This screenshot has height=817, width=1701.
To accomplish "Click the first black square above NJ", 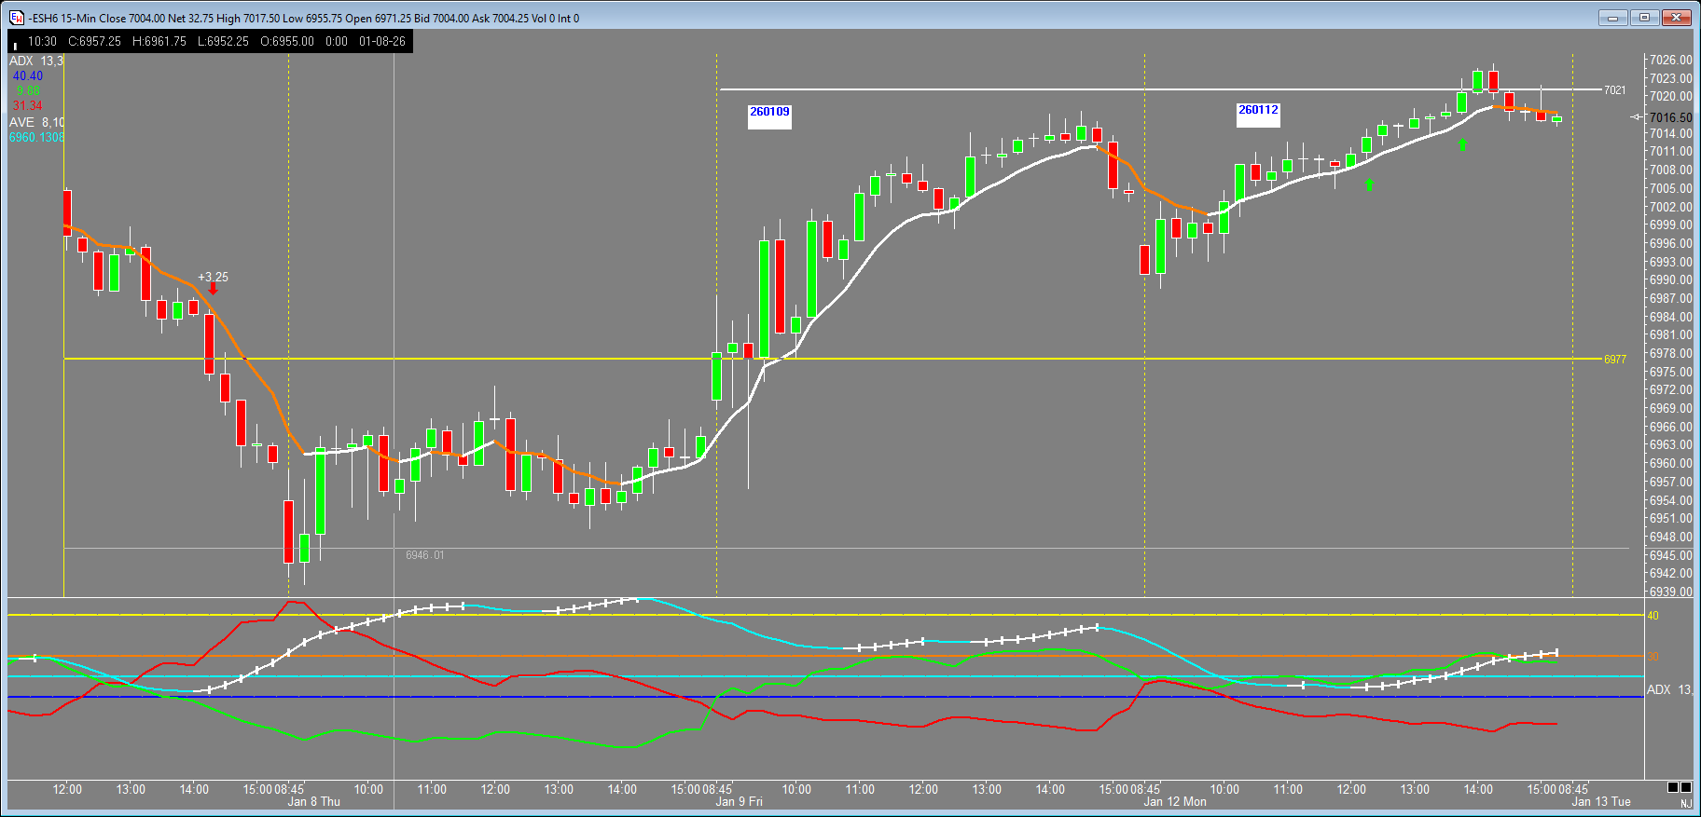I will click(x=1673, y=787).
